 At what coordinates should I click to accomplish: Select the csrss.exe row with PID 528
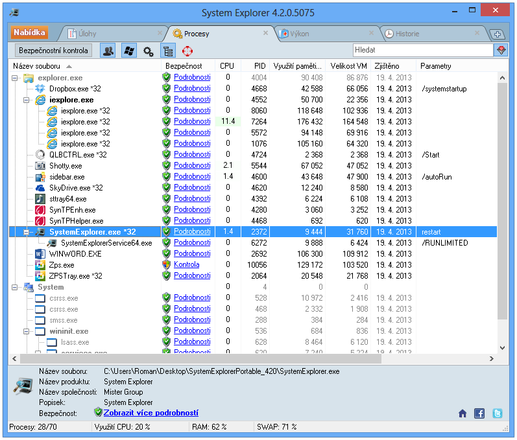(x=252, y=298)
